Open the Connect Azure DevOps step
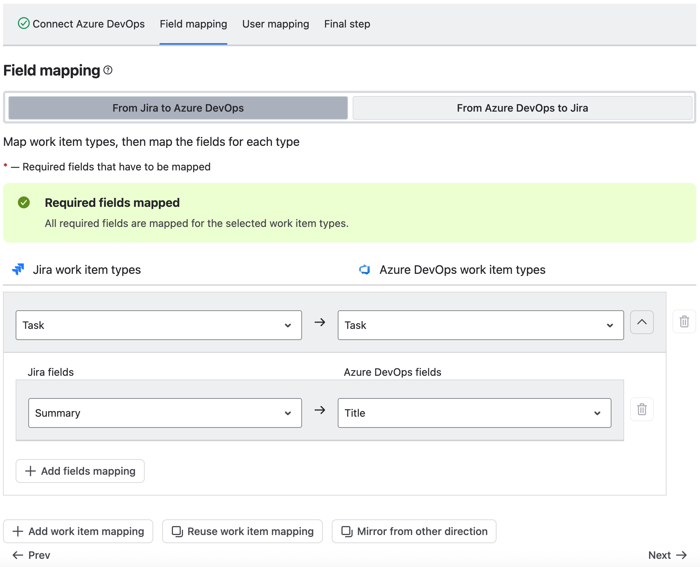 click(x=81, y=24)
